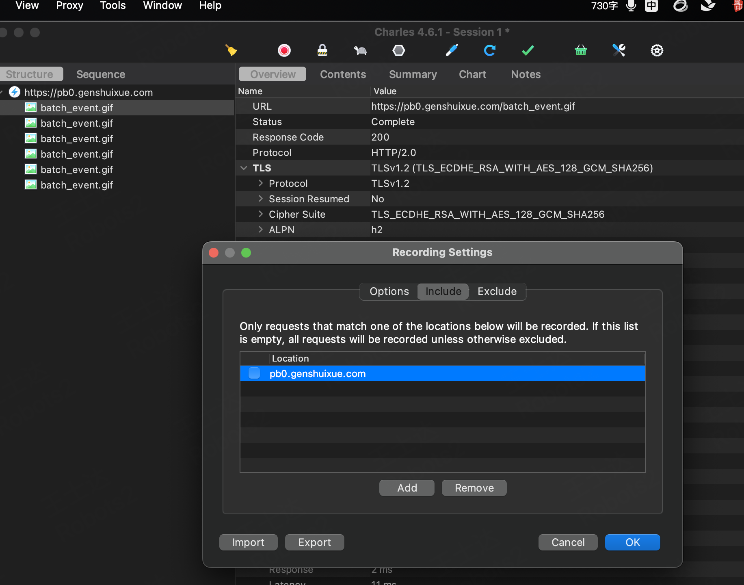This screenshot has height=585, width=744.
Task: Open the Window menu
Action: tap(162, 6)
